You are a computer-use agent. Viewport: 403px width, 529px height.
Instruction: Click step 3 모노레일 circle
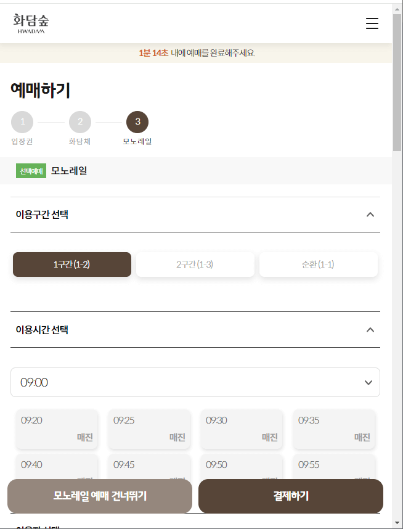(x=137, y=121)
